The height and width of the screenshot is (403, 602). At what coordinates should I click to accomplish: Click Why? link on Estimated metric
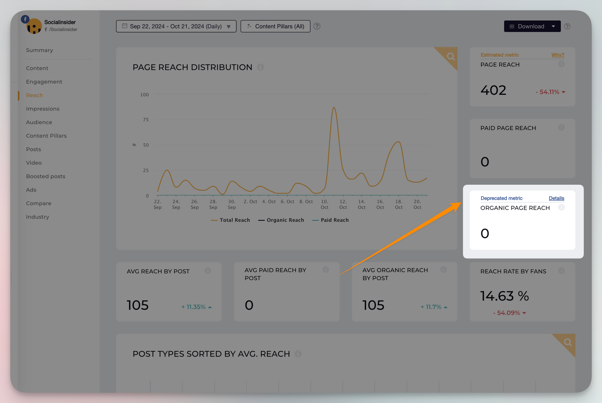[557, 55]
